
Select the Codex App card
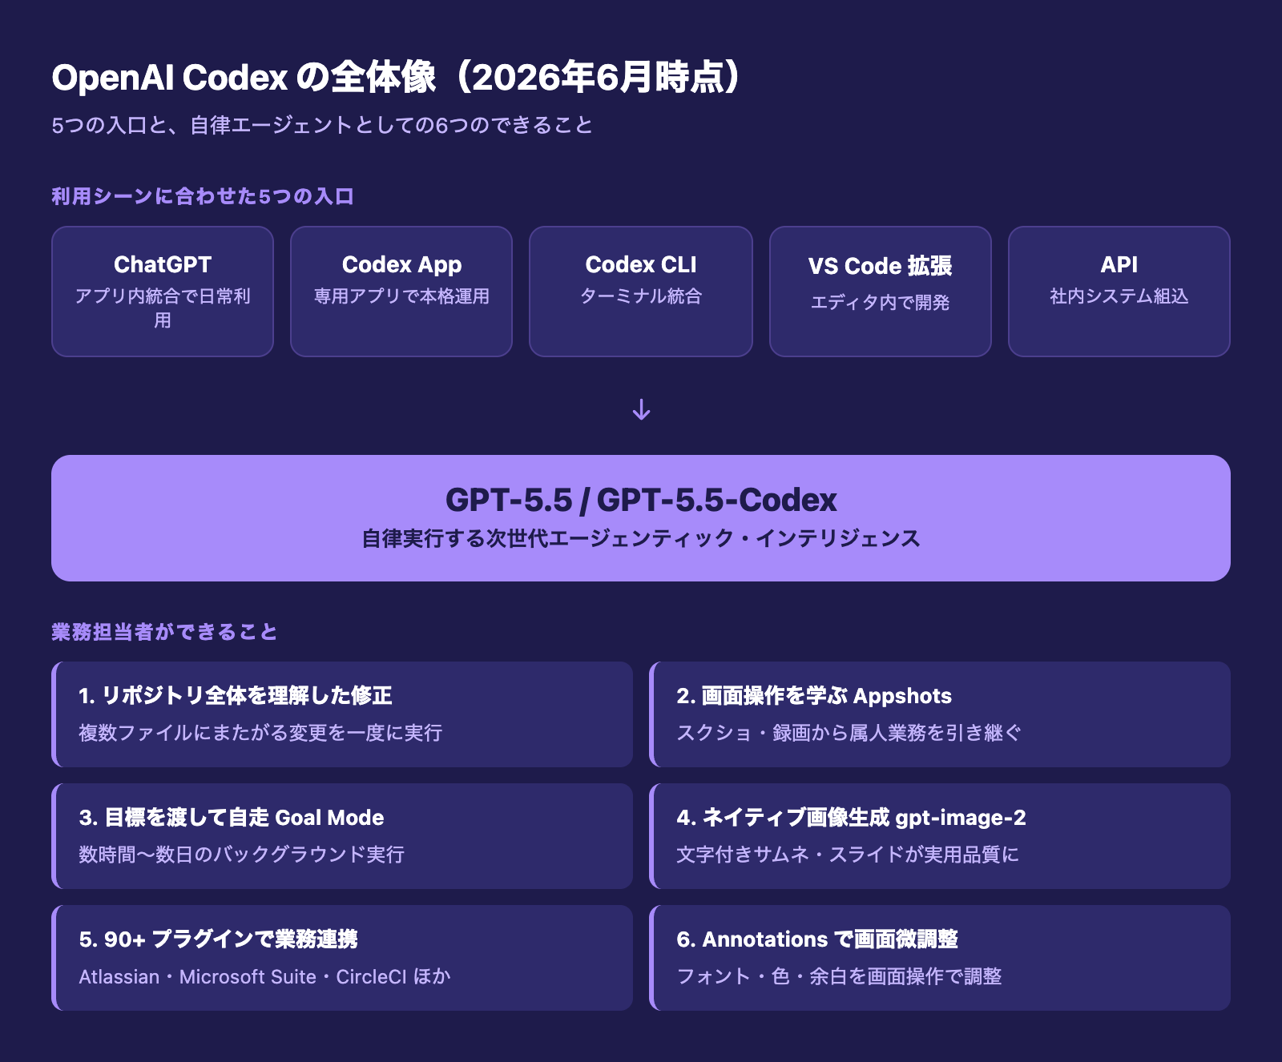401,292
